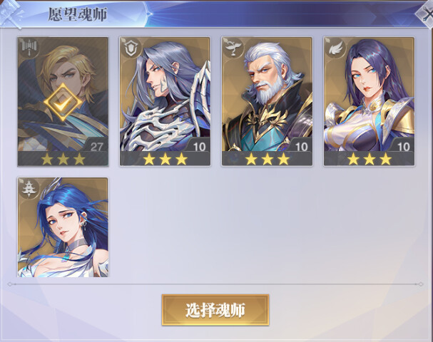
Task: Click the level 10 badge on bearded elder
Action: 301,146
